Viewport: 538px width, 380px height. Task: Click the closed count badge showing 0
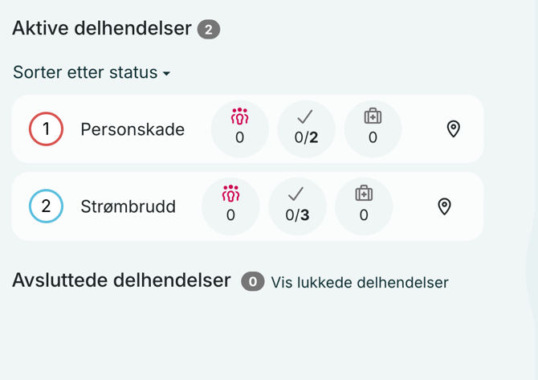point(253,281)
